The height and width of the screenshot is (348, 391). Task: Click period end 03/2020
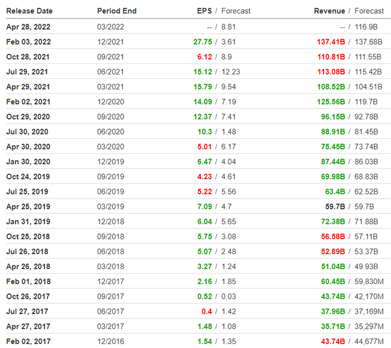pos(110,147)
